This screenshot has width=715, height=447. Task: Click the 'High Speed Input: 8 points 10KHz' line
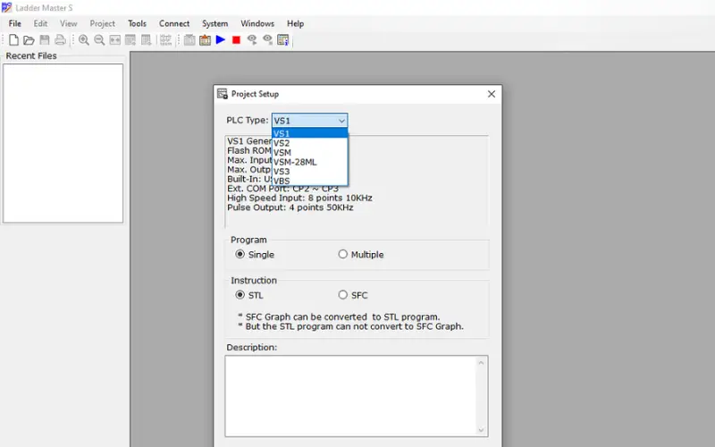point(299,198)
